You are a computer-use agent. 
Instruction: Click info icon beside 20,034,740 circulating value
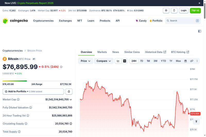pos(71,124)
